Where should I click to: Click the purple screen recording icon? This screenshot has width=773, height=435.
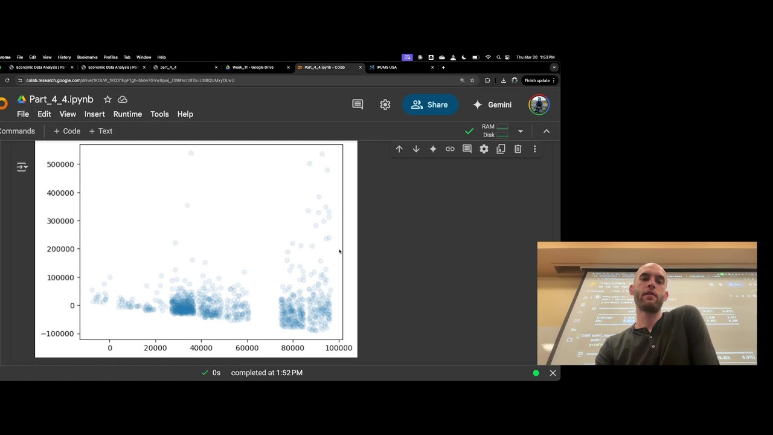coord(408,57)
